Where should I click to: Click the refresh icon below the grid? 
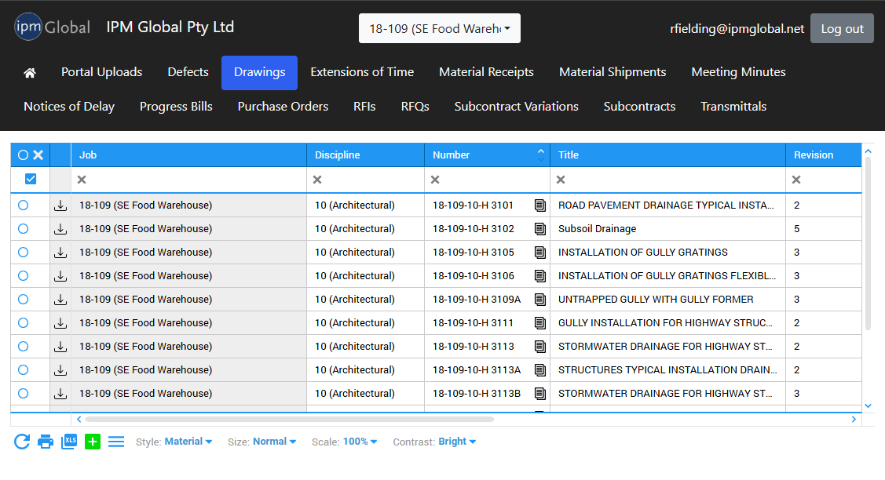pos(22,442)
